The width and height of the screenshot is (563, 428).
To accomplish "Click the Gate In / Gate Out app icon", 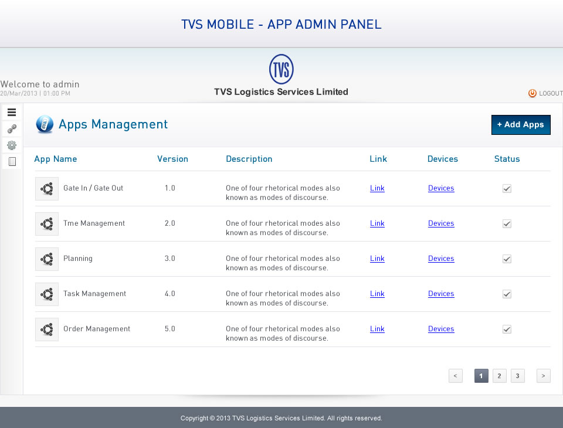I will pos(47,189).
